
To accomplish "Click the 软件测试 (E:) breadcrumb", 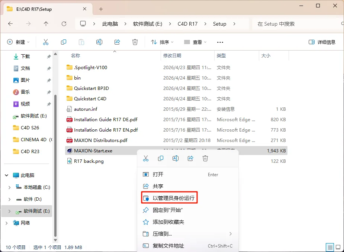I will 147,24.
